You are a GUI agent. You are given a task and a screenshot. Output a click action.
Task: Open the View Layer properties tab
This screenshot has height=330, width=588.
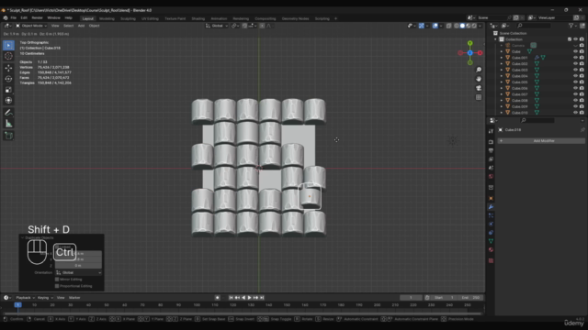[x=491, y=159]
